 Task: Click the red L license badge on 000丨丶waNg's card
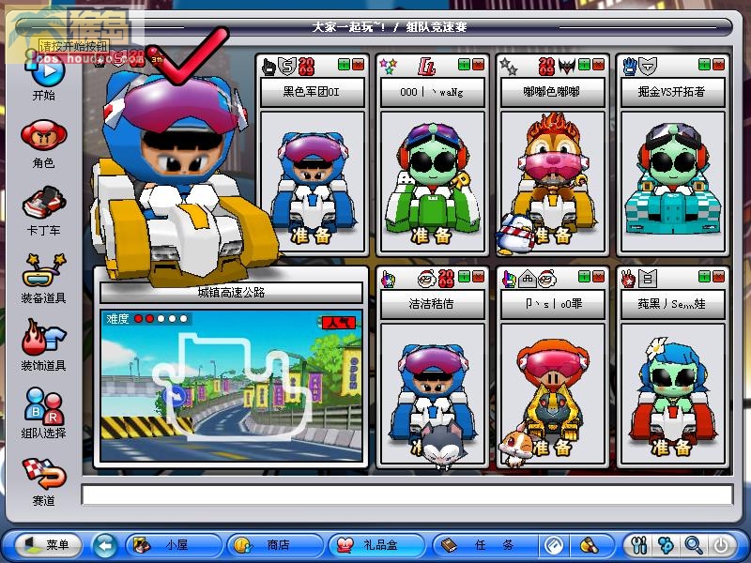tap(426, 67)
